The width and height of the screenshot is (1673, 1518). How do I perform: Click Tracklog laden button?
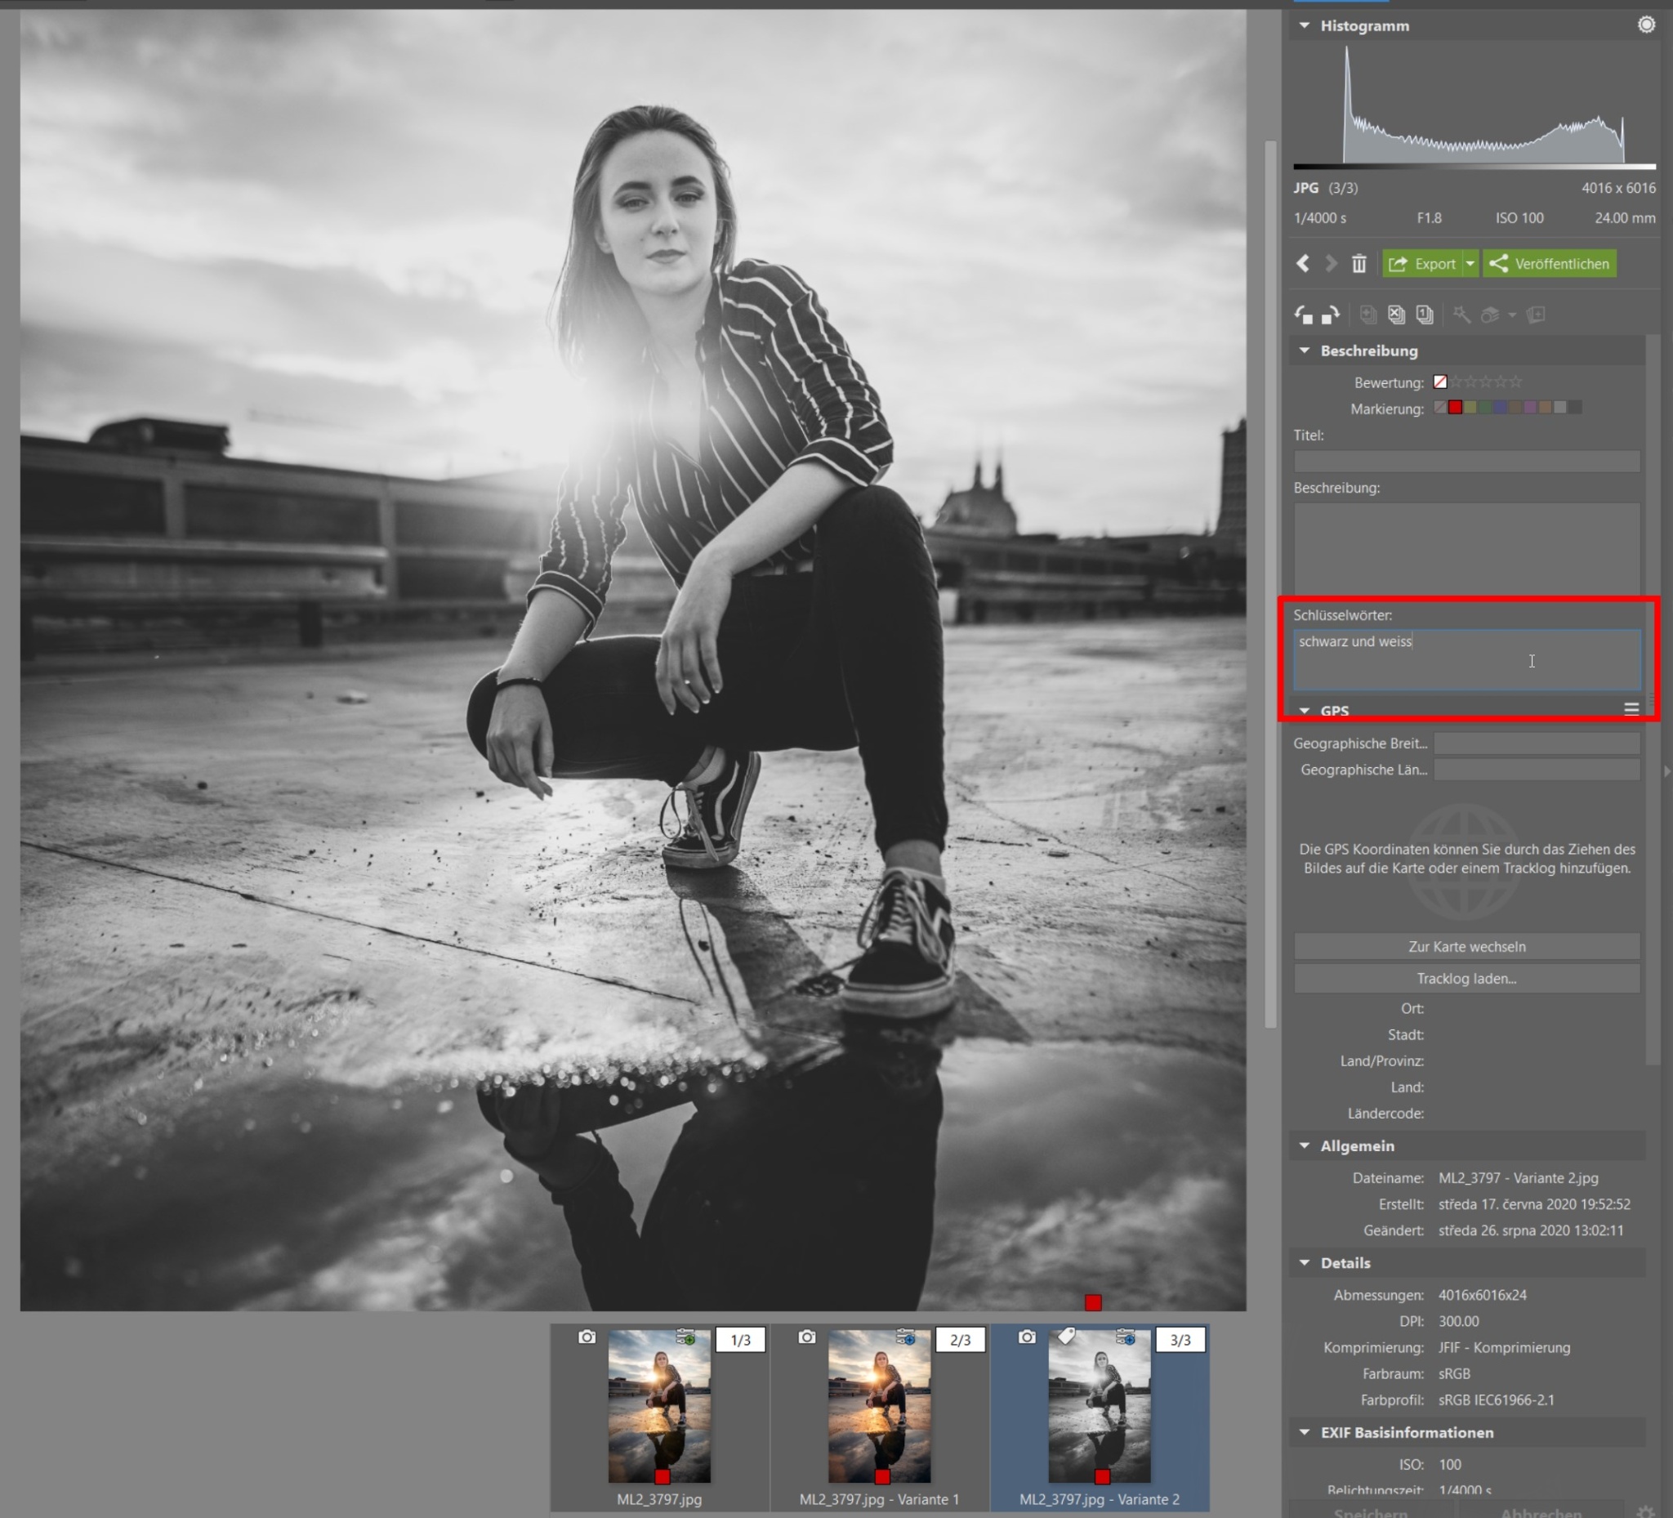[x=1466, y=979]
